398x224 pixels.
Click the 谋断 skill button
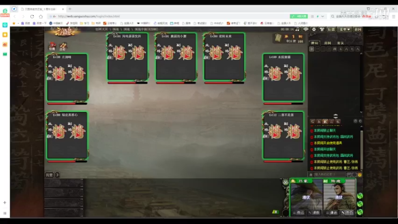pos(314,213)
